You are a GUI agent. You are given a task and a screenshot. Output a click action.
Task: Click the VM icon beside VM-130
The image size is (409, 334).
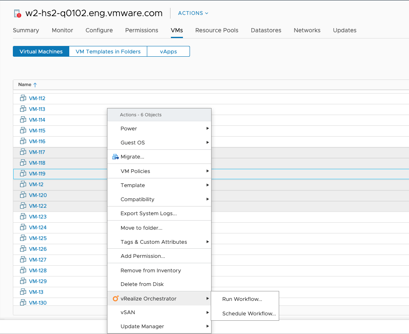click(x=23, y=303)
